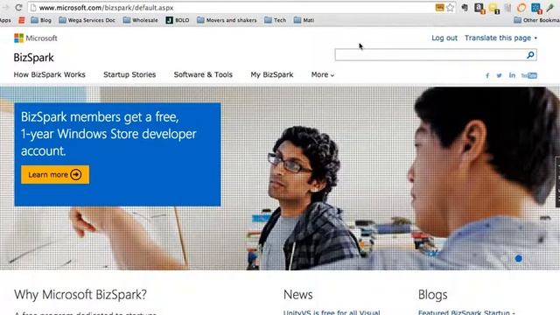The image size is (560, 315).
Task: Open the UnityVS news headline link
Action: click(x=332, y=312)
